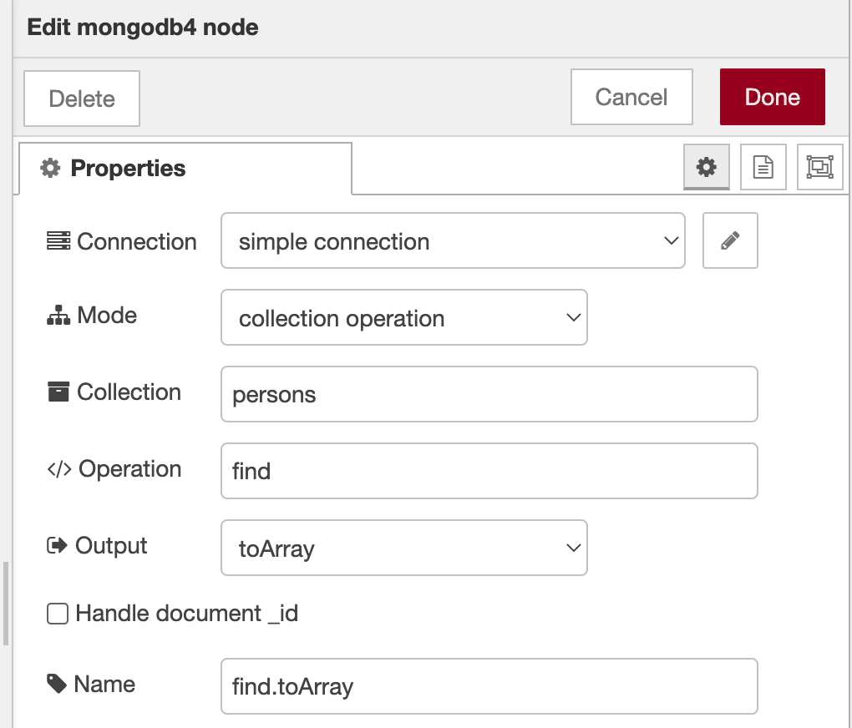Open node appearance icon tab
Screen dimensions: 852x728
click(819, 167)
